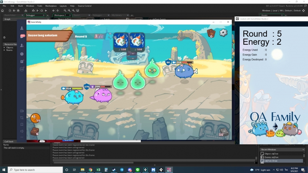308x173 pixels.
Task: Save the project via the toolbar icon
Action: coord(18,11)
